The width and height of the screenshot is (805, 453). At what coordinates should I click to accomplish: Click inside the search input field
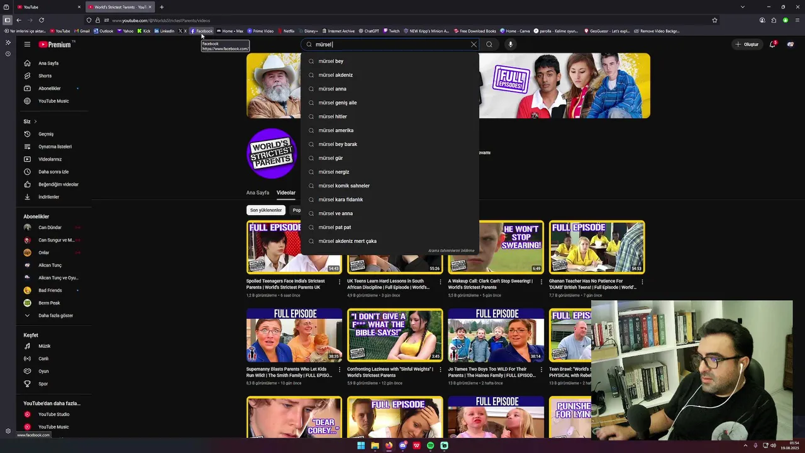click(x=390, y=44)
